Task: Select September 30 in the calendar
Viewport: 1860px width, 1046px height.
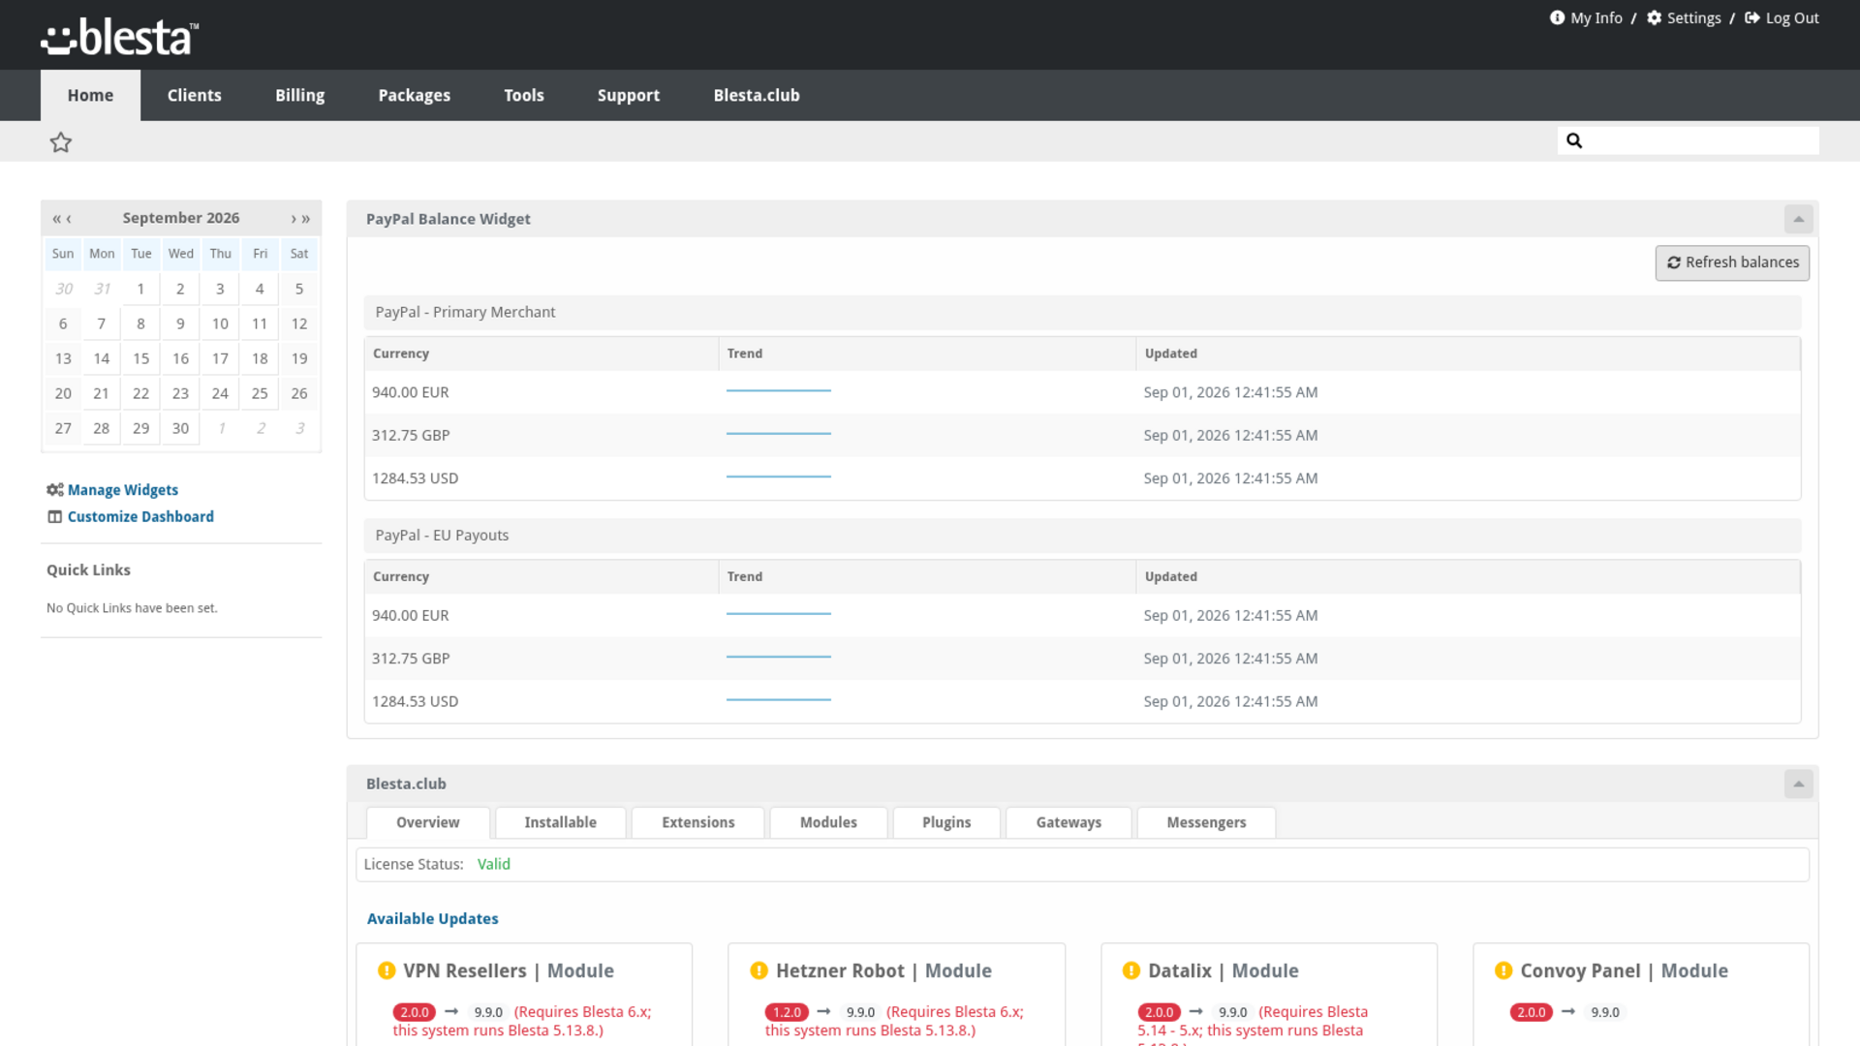Action: coord(180,428)
